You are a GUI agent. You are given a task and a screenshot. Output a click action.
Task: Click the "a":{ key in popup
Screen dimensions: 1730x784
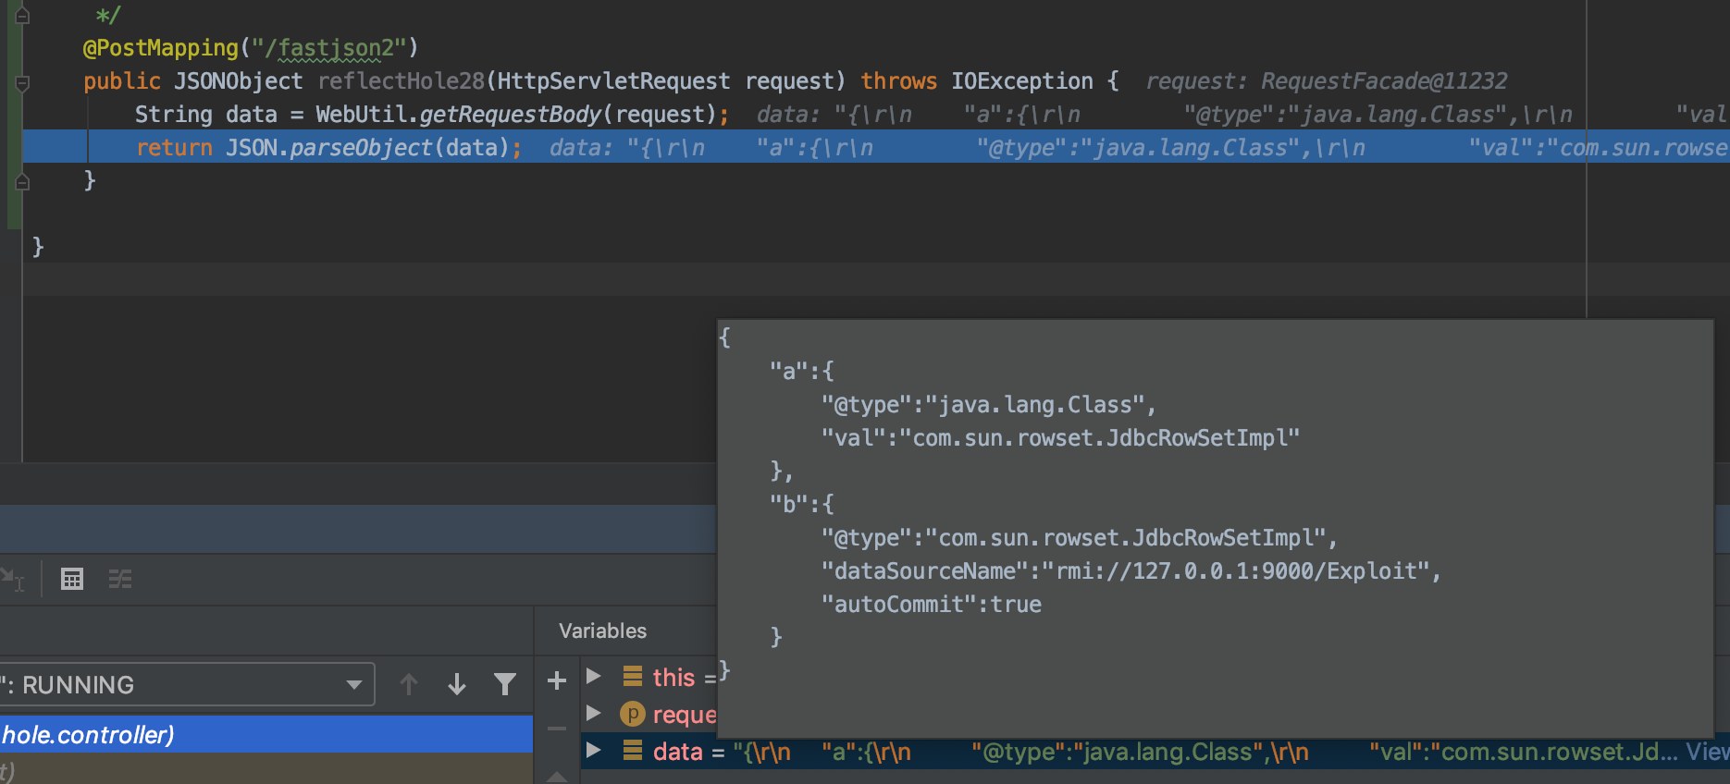point(801,372)
